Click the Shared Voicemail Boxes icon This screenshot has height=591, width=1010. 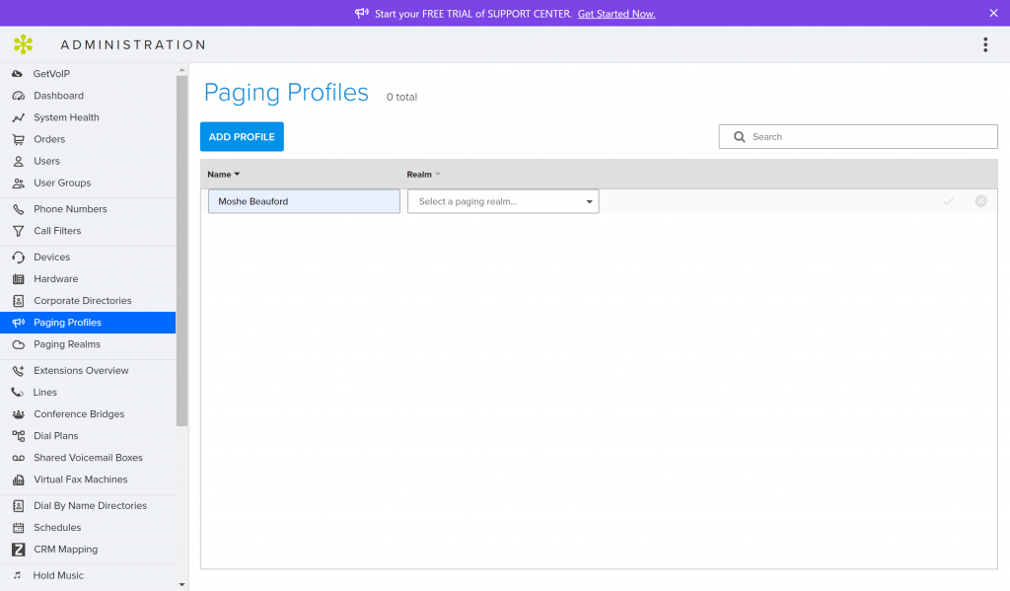(18, 458)
